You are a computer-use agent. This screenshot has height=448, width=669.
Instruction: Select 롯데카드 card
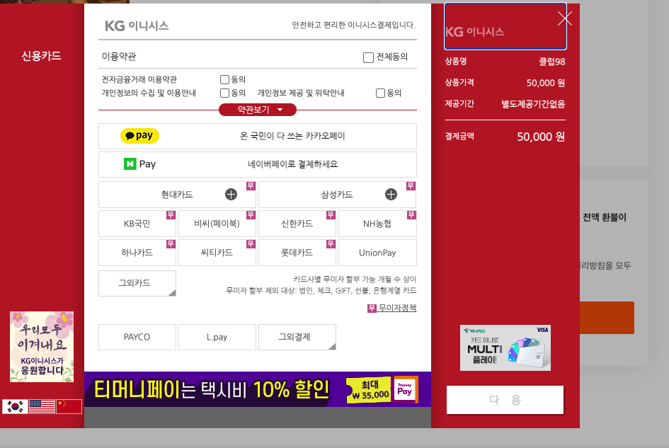(x=297, y=253)
